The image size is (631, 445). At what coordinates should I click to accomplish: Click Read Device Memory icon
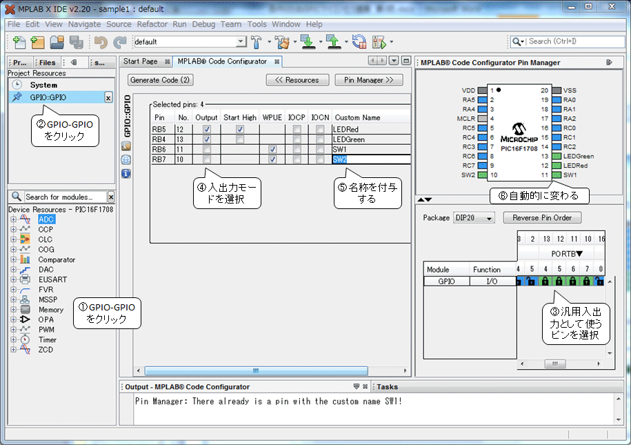[334, 42]
